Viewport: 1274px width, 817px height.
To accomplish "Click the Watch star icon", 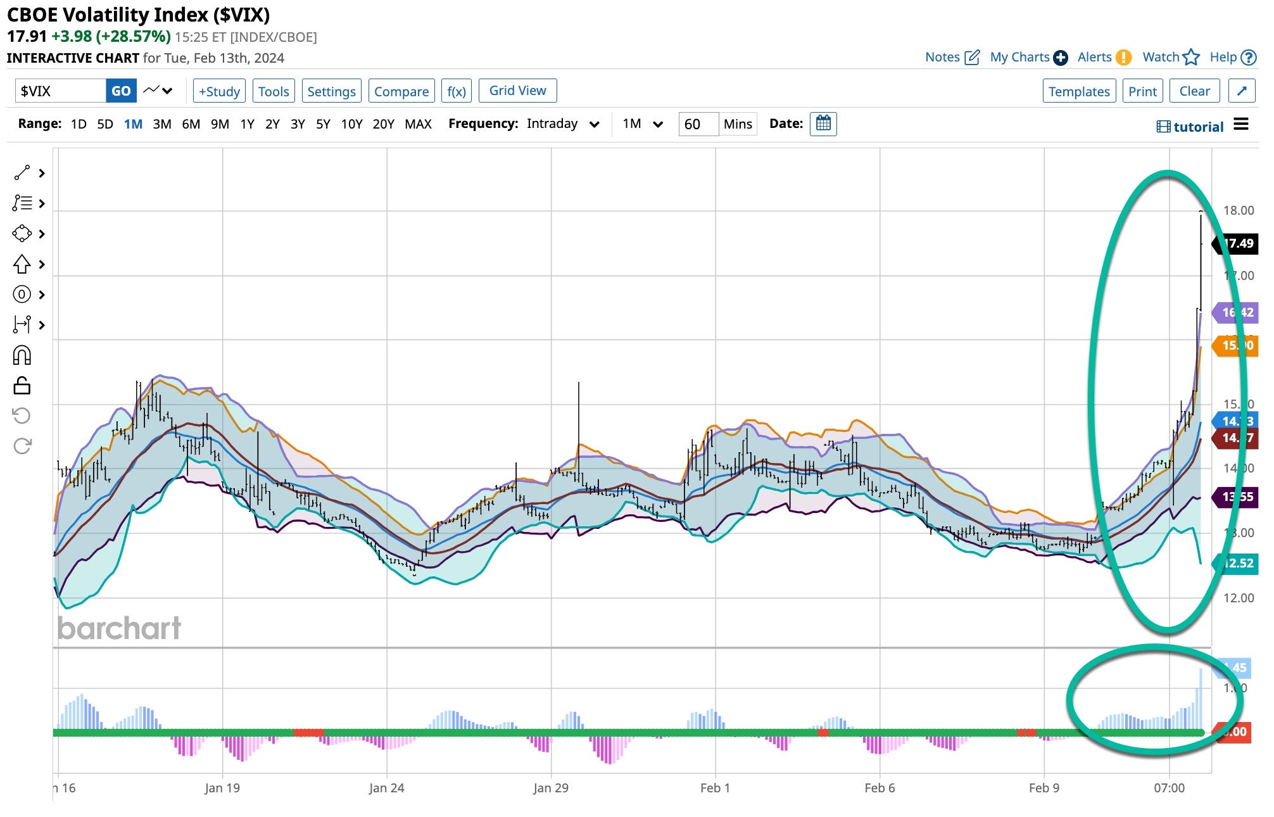I will (x=1191, y=58).
